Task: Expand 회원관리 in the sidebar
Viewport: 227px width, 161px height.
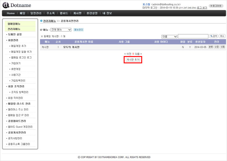Action: point(13,40)
